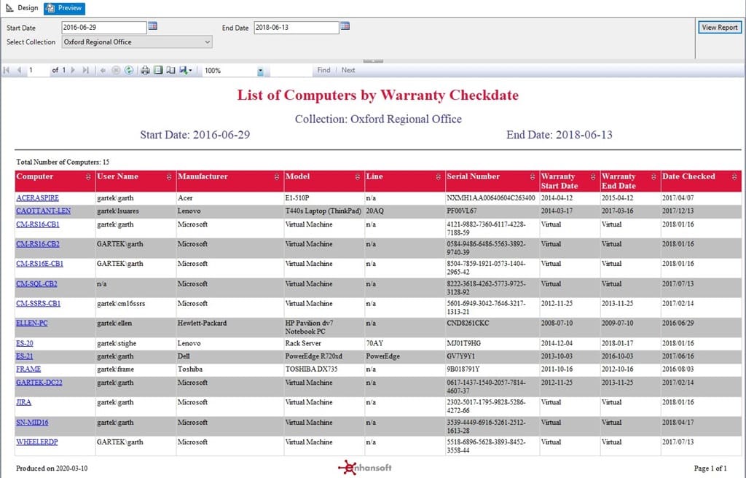Switch to Design tab
Image resolution: width=746 pixels, height=478 pixels.
coord(22,7)
